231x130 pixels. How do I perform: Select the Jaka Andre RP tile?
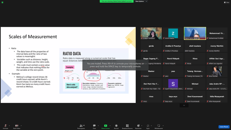tap(217, 84)
